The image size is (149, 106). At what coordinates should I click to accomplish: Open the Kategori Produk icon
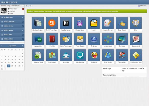click(108, 23)
